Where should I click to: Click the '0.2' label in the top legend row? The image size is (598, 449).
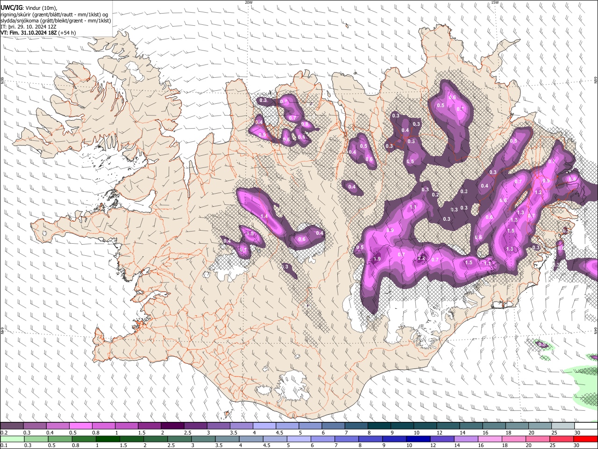pos(4,433)
